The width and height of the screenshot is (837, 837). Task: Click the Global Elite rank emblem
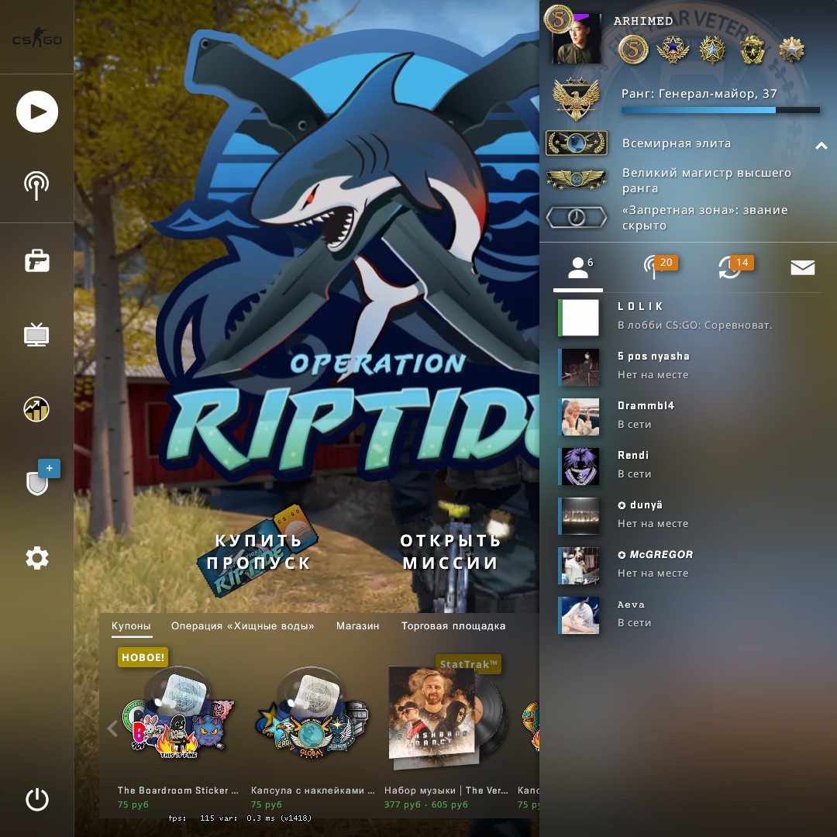click(577, 143)
